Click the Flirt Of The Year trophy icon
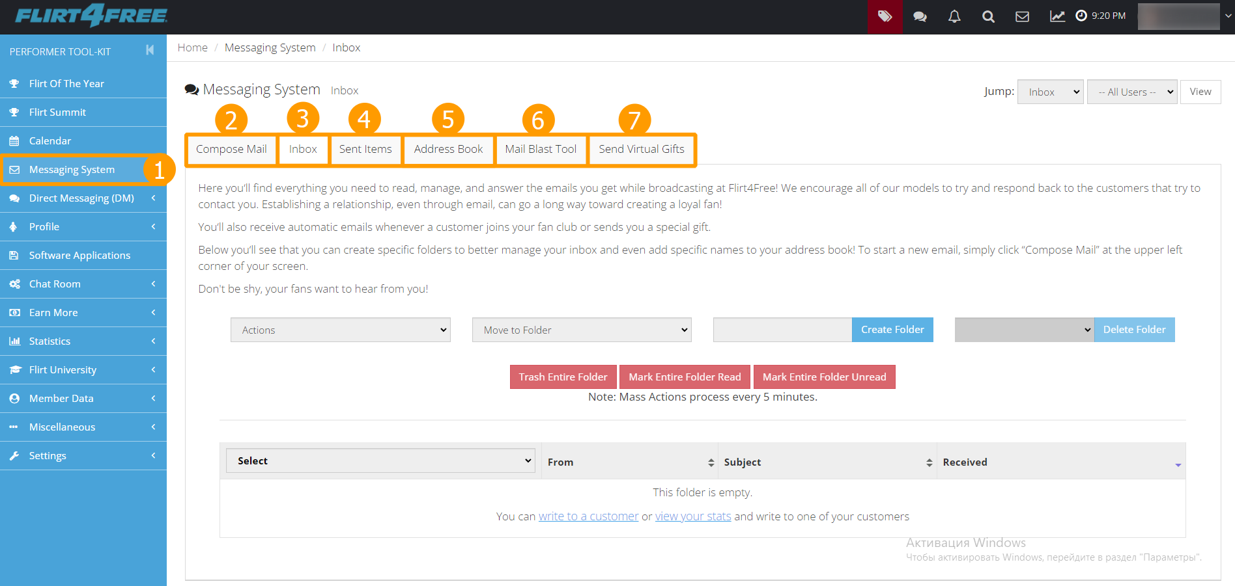The width and height of the screenshot is (1235, 586). pyautogui.click(x=14, y=84)
